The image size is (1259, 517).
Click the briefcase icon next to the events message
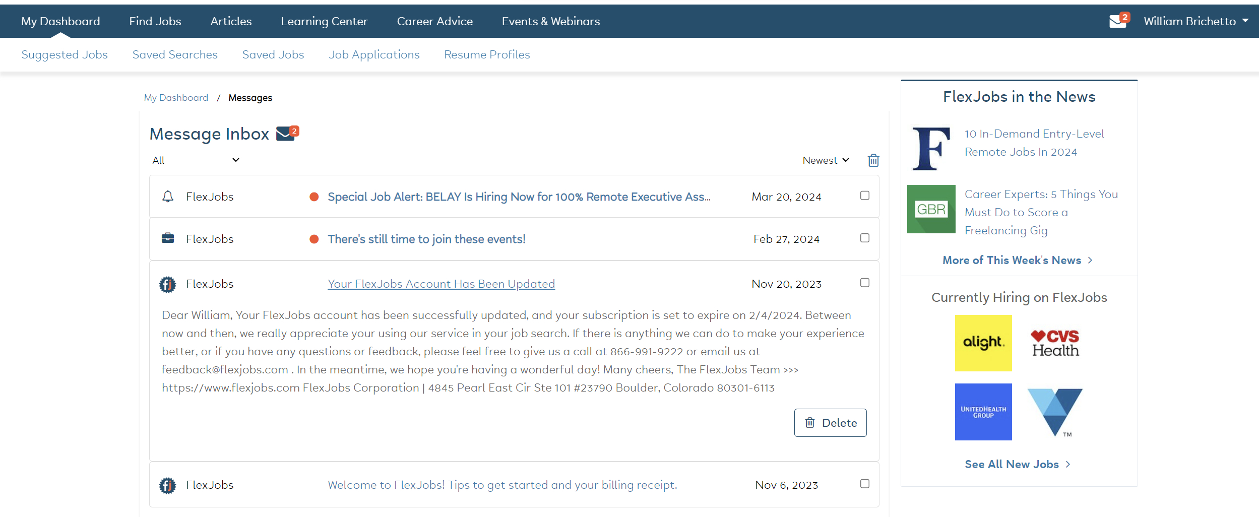(x=168, y=238)
